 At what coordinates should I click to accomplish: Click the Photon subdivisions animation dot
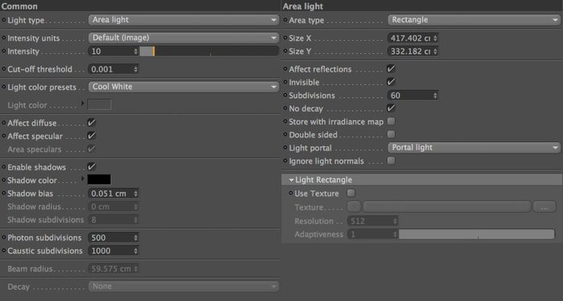(x=4, y=238)
